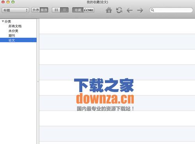The image size is (195, 144).
Task: Click the magnifier icon in search box
Action: tap(152, 10)
